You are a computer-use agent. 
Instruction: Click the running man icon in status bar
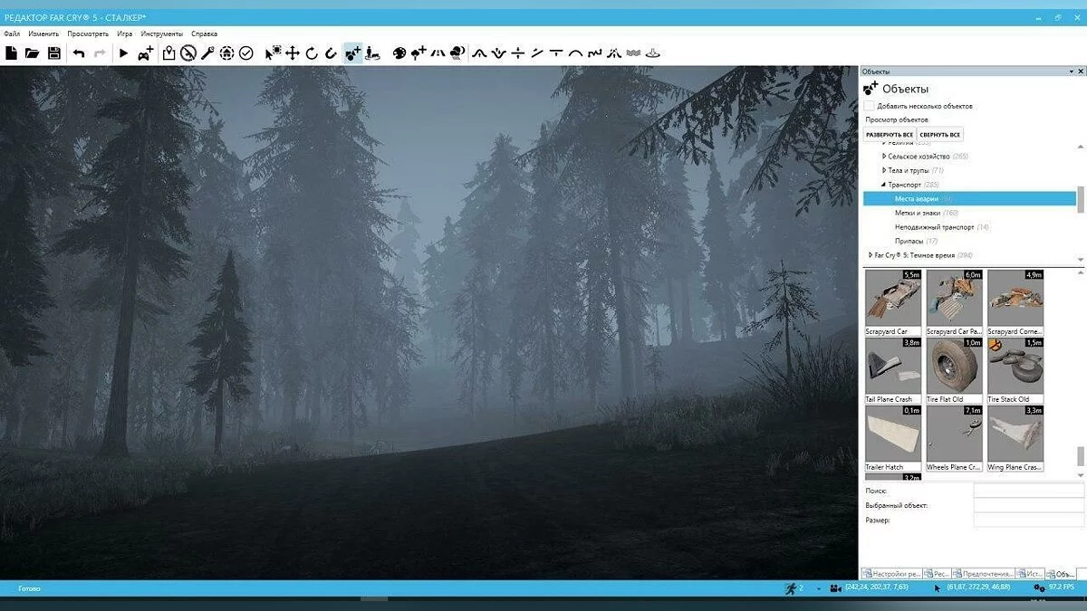pos(791,588)
